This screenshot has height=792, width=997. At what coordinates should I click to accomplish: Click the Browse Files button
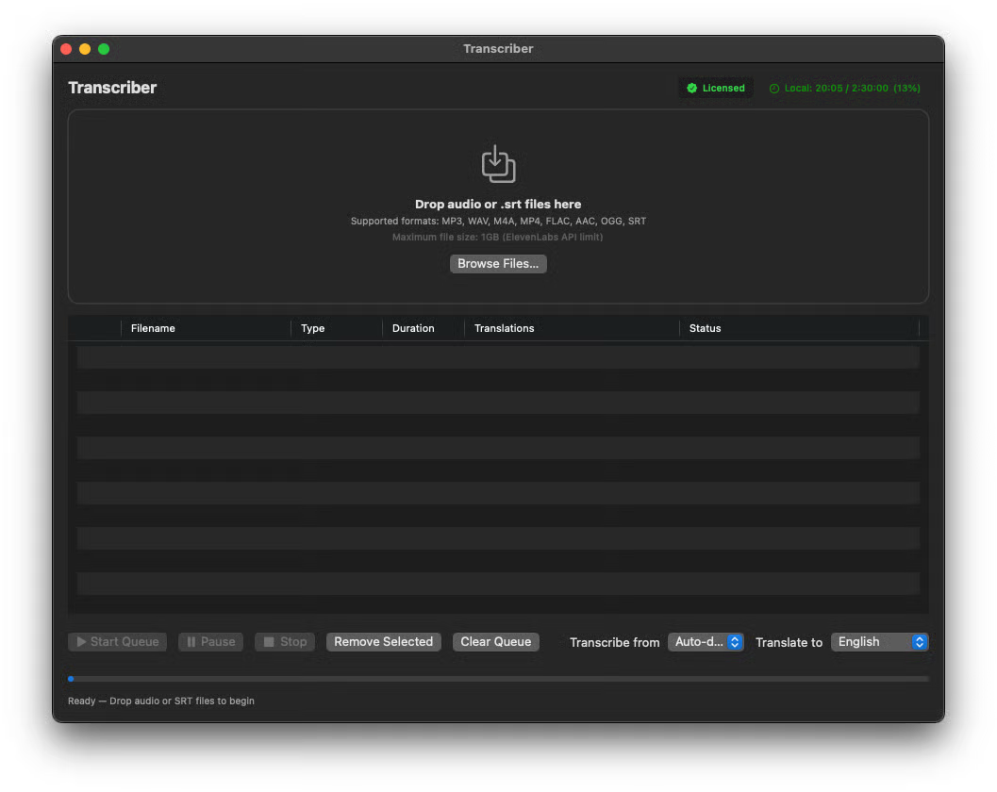point(498,263)
